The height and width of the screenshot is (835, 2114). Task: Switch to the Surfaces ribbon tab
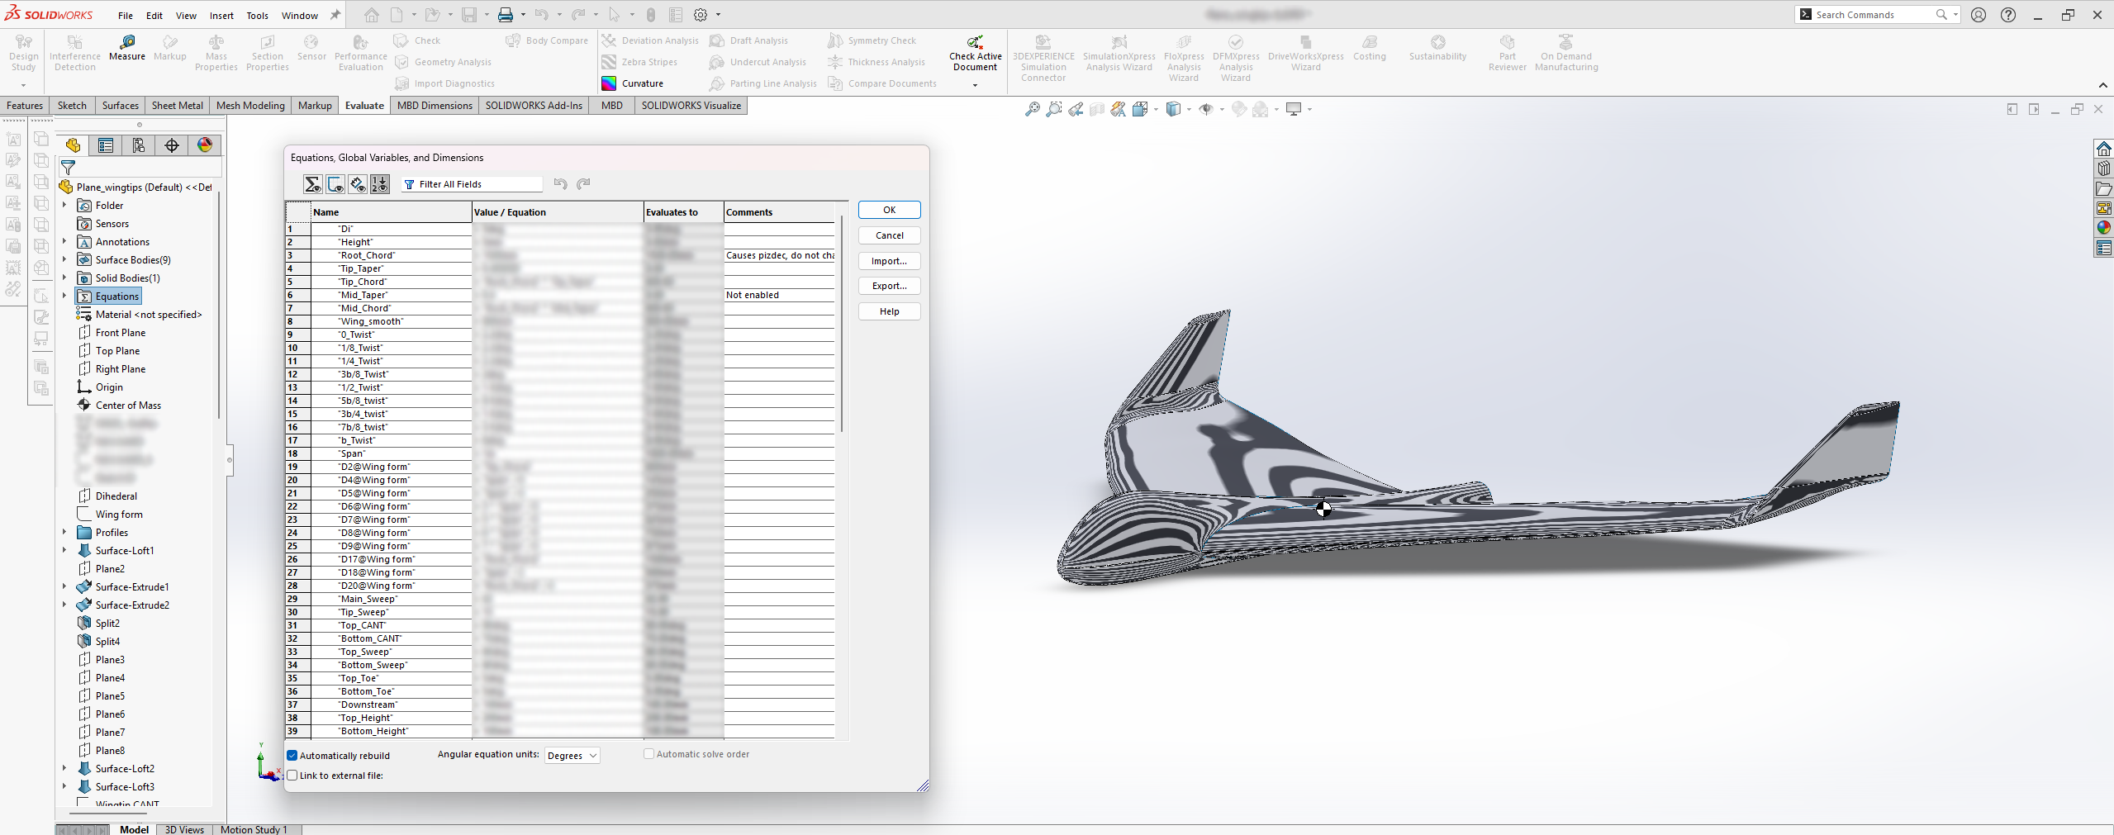[x=120, y=106]
